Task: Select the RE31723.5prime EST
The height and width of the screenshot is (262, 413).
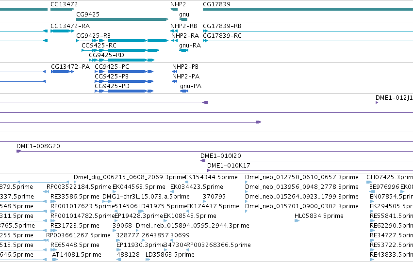Action: coord(75,226)
